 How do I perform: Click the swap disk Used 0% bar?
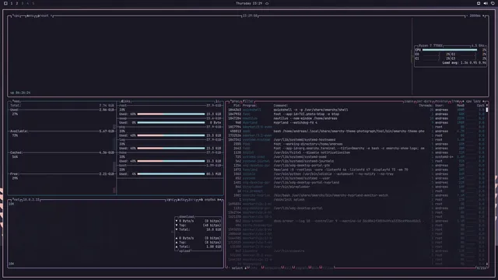(x=171, y=123)
